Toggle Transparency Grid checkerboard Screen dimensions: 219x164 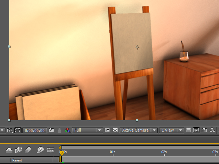click(115, 130)
